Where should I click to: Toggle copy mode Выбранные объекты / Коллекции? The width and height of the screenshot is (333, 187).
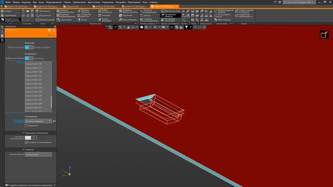click(29, 58)
